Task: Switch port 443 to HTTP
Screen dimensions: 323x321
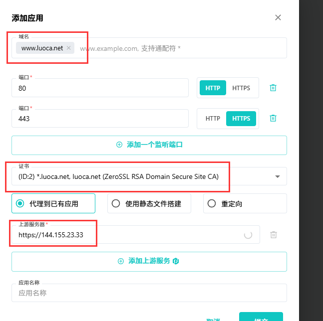Action: coord(213,119)
